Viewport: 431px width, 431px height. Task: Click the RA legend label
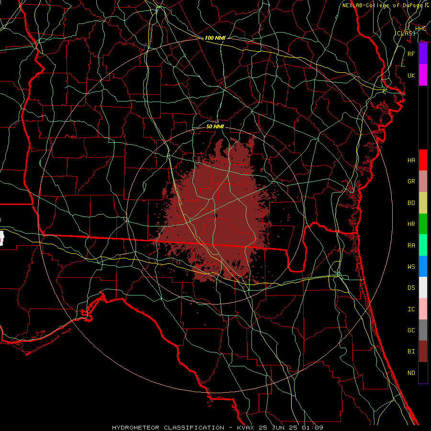tap(411, 246)
